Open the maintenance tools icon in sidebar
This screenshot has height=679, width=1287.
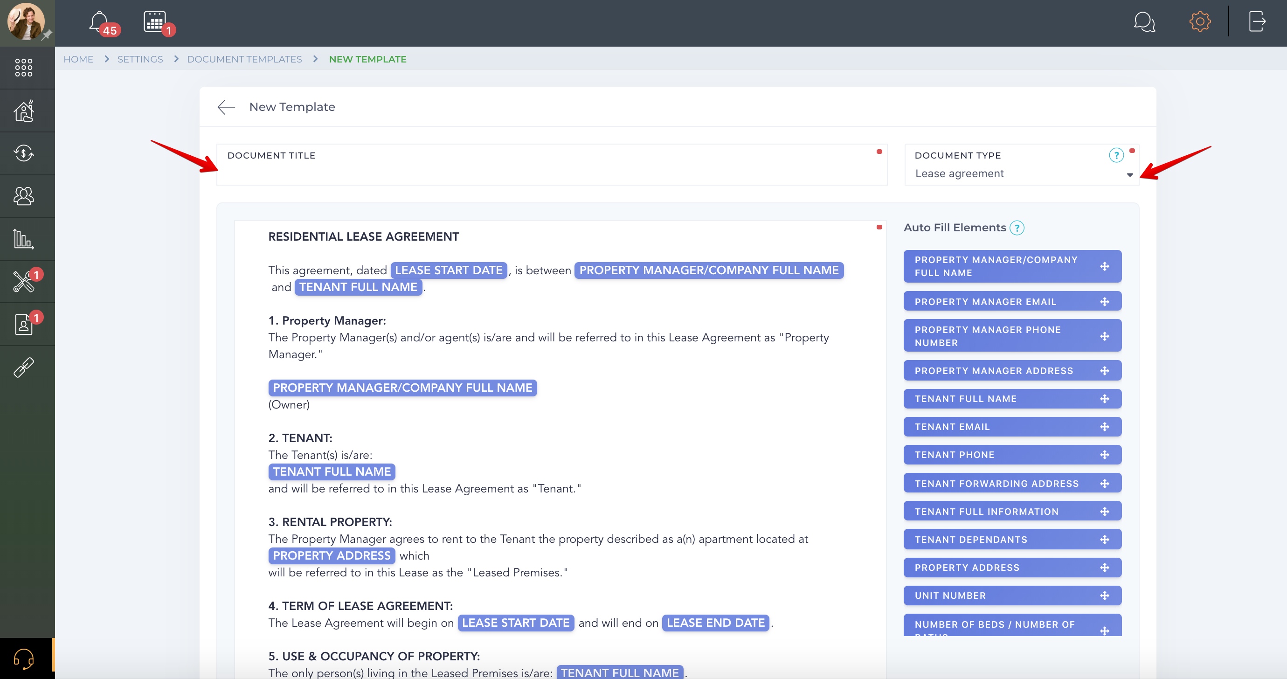23,281
